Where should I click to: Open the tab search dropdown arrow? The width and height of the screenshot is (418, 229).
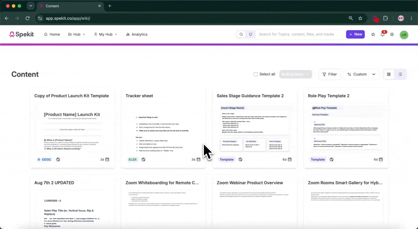31,6
